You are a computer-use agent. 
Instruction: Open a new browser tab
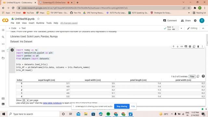click(77, 3)
